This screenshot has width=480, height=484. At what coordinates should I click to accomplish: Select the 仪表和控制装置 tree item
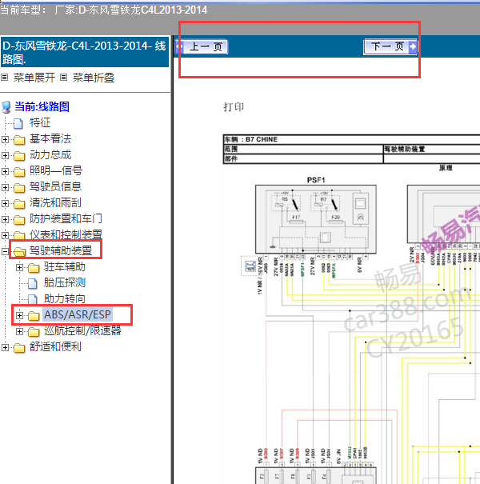click(x=66, y=234)
